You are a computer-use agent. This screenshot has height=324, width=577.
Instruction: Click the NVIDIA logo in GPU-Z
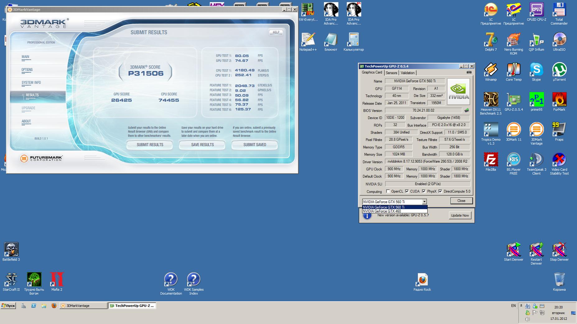[x=458, y=92]
